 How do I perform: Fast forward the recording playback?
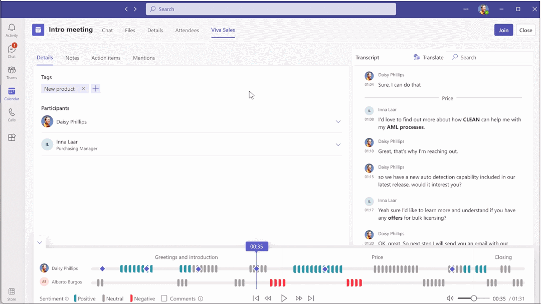pyautogui.click(x=299, y=298)
